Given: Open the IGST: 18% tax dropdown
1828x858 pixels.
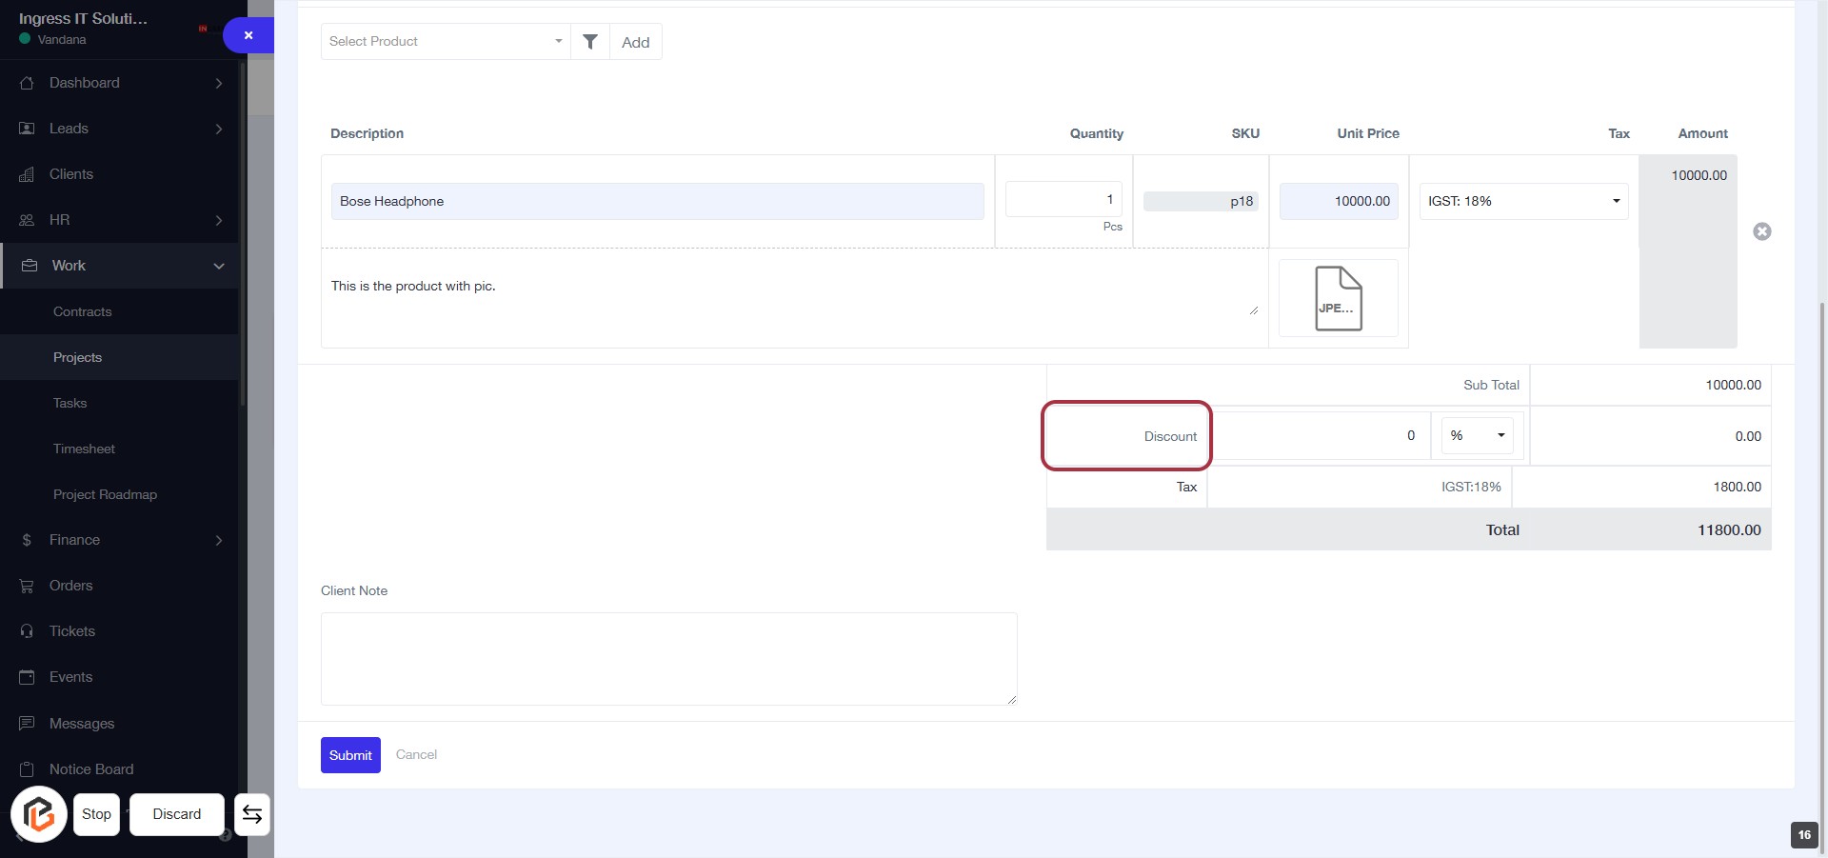Looking at the screenshot, I should [1523, 201].
